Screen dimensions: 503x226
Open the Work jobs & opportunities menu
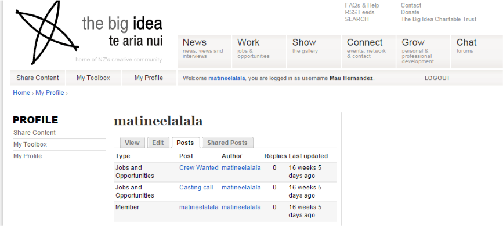259,52
